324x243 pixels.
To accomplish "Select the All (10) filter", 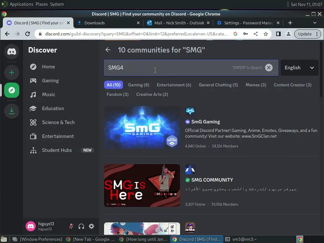I will coord(114,85).
